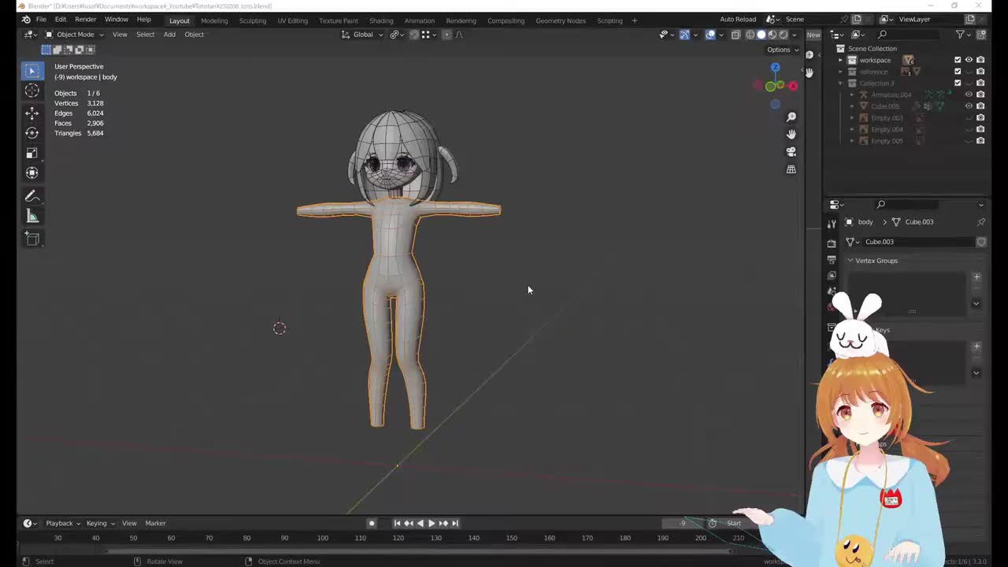This screenshot has width=1008, height=567.
Task: Switch to the Modeling workspace tab
Action: pyautogui.click(x=214, y=20)
